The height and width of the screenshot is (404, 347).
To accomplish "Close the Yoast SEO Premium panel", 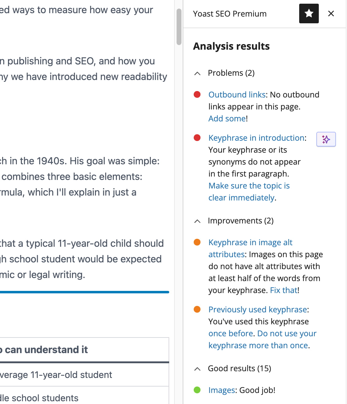I will [331, 13].
